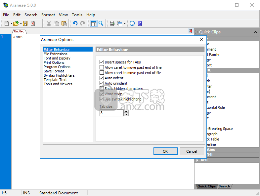260x196 pixels.
Task: Open the Edit menu
Action: pos(17,15)
